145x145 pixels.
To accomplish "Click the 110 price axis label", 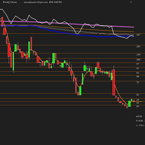I will [138, 55].
